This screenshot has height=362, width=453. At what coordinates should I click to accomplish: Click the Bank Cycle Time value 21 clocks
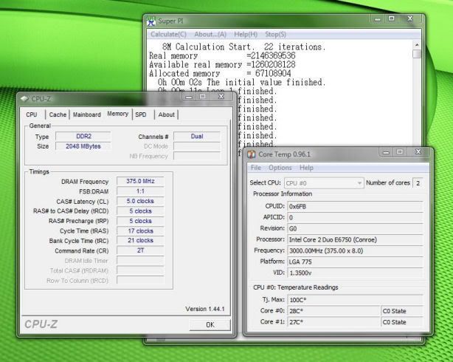tap(140, 240)
